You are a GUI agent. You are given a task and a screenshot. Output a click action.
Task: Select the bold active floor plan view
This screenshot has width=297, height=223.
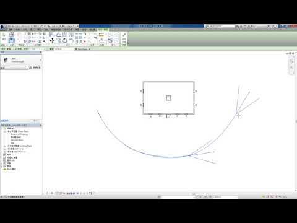[15, 137]
